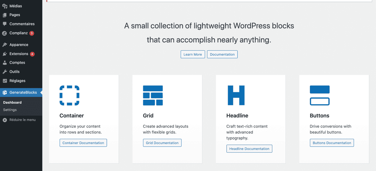The image size is (376, 171).
Task: Click the Learn More button
Action: pyautogui.click(x=193, y=54)
